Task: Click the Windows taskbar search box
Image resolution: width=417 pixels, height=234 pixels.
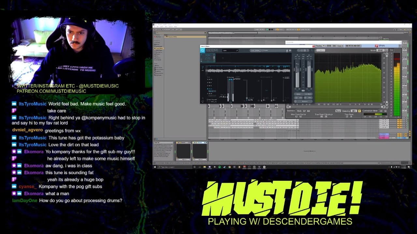Action: tap(175, 167)
